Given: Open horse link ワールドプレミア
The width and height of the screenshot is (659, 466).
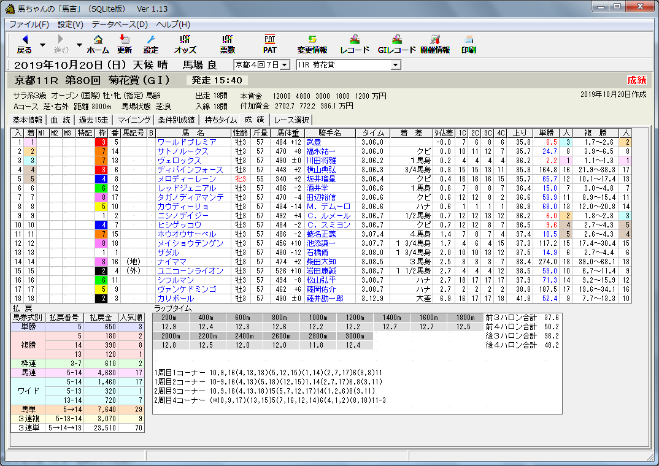Looking at the screenshot, I should point(187,142).
